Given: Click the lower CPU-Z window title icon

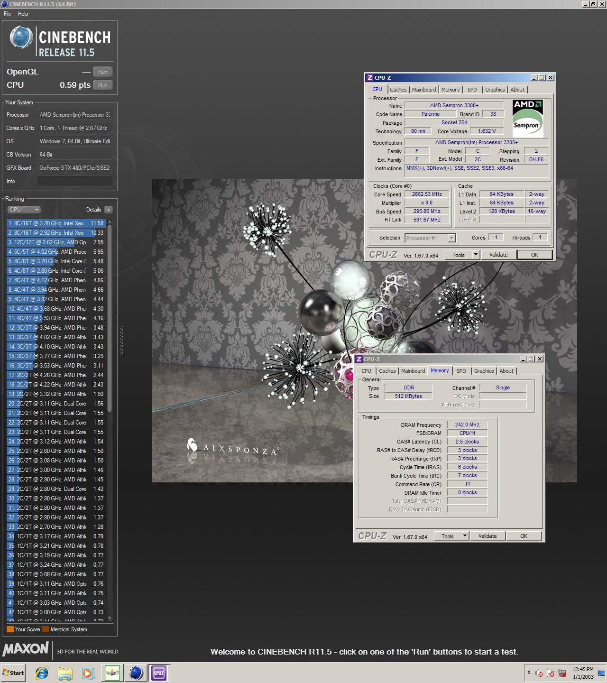Looking at the screenshot, I should 359,359.
